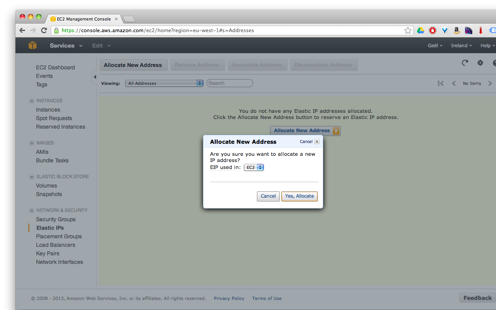496x310 pixels.
Task: Open the Ireland region dropdown
Action: 461,45
